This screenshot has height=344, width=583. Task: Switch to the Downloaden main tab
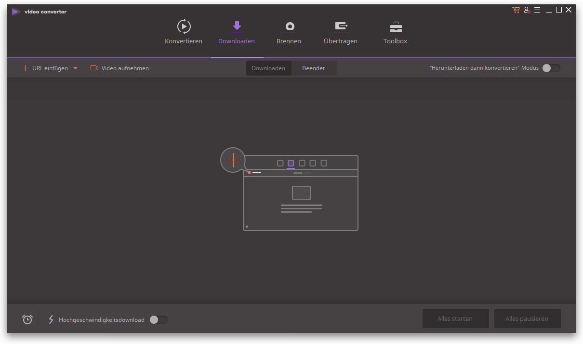[237, 32]
